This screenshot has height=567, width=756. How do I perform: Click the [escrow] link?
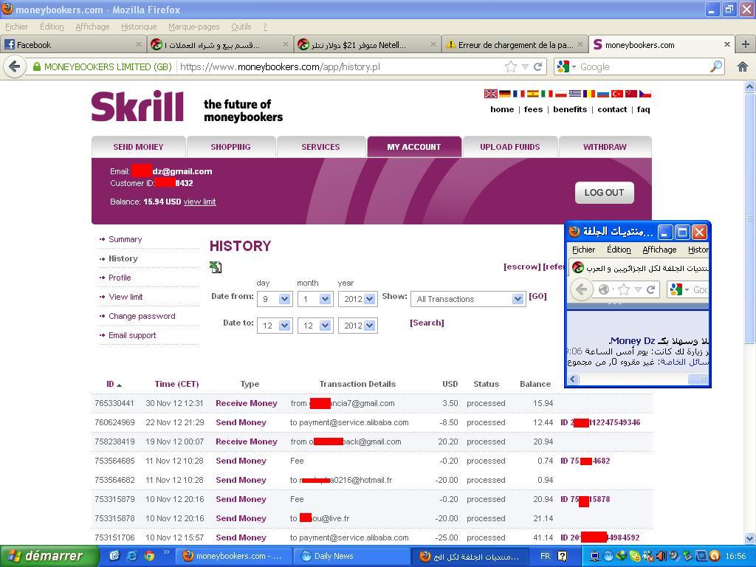point(522,267)
